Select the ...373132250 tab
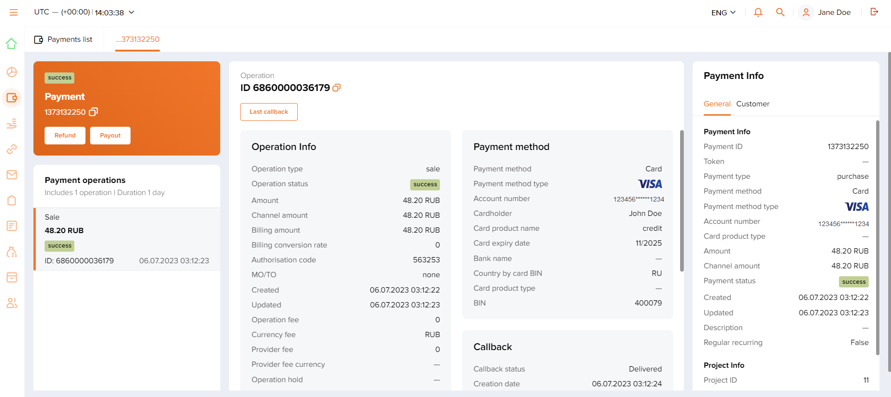The width and height of the screenshot is (891, 397). click(x=138, y=39)
